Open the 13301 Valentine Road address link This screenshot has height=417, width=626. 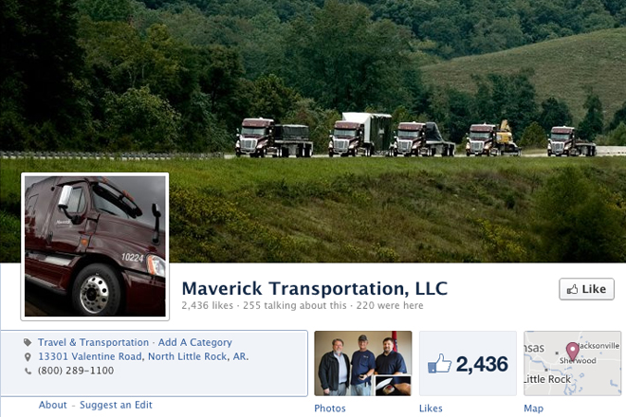143,356
